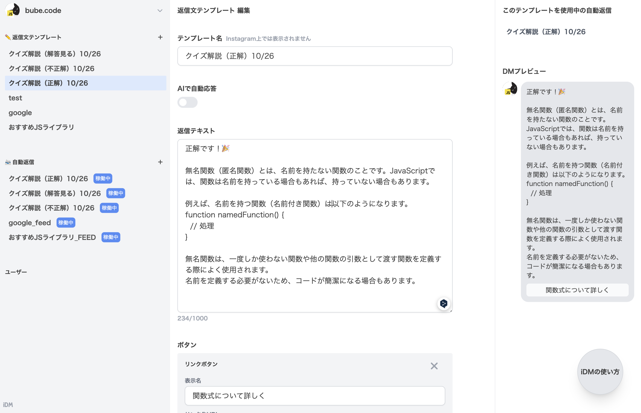Click the bube.code profile avatar icon
Screen dimensions: 641x413
(x=12, y=10)
